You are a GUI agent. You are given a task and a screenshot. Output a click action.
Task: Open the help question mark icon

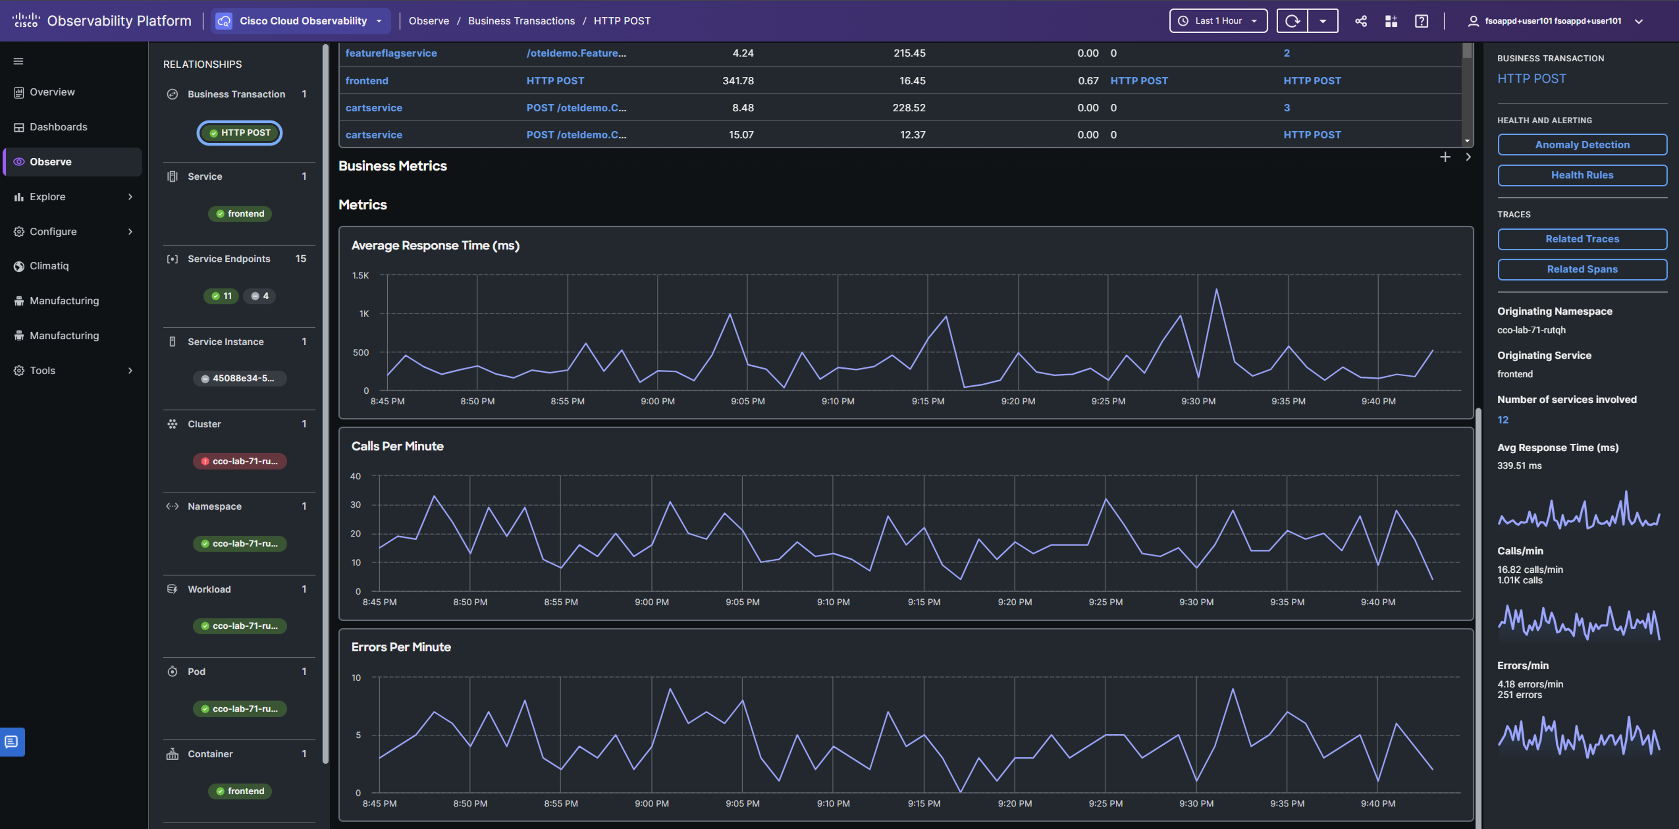[1421, 21]
